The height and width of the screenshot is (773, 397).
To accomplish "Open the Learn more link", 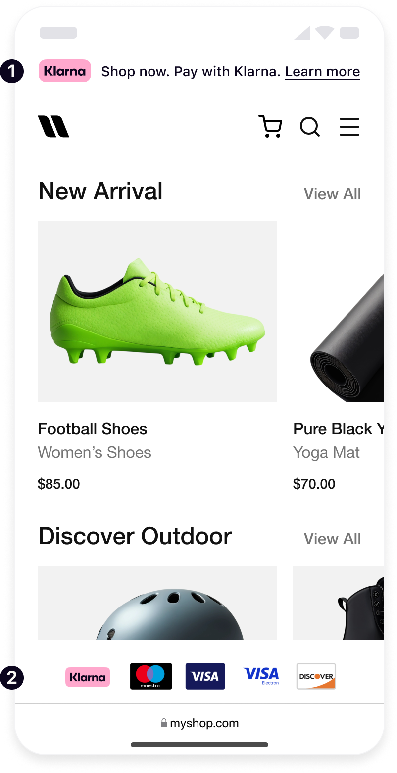I will [x=323, y=72].
